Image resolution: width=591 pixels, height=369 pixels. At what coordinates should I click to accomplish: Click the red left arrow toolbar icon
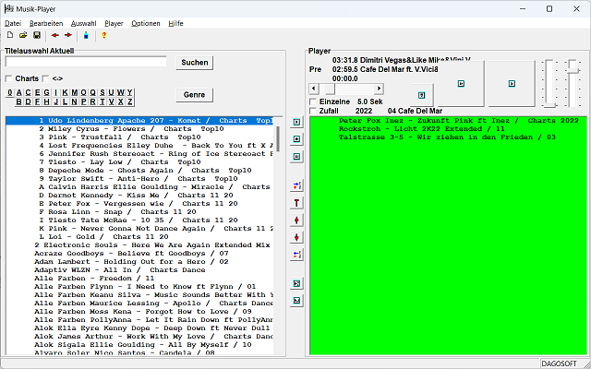coord(54,35)
